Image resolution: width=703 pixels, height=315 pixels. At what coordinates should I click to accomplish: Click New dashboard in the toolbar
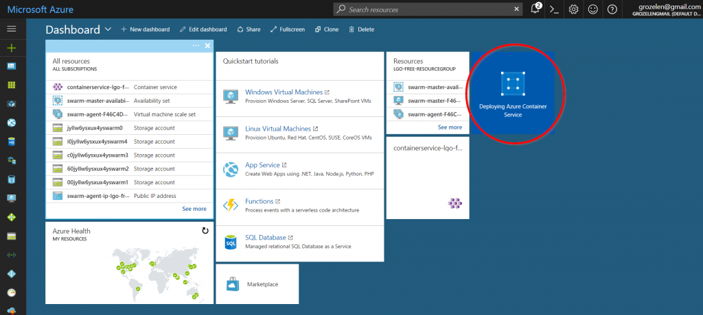tap(145, 29)
